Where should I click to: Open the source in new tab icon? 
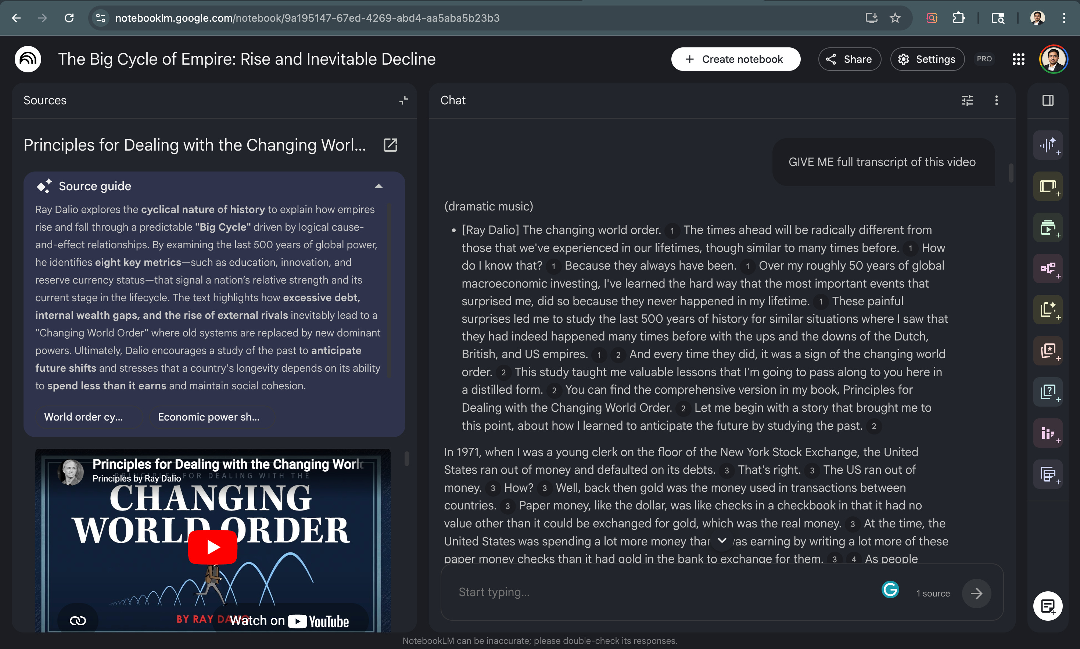(390, 145)
